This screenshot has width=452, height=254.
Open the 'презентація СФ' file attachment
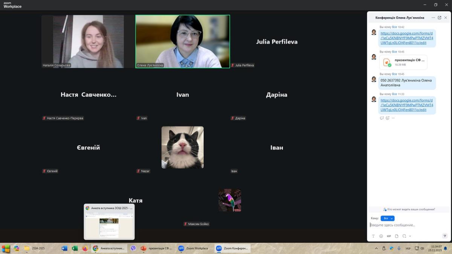pos(403,62)
